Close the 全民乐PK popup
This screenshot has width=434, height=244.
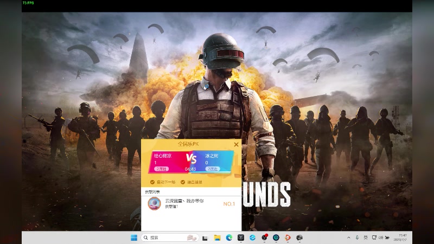pos(236,144)
